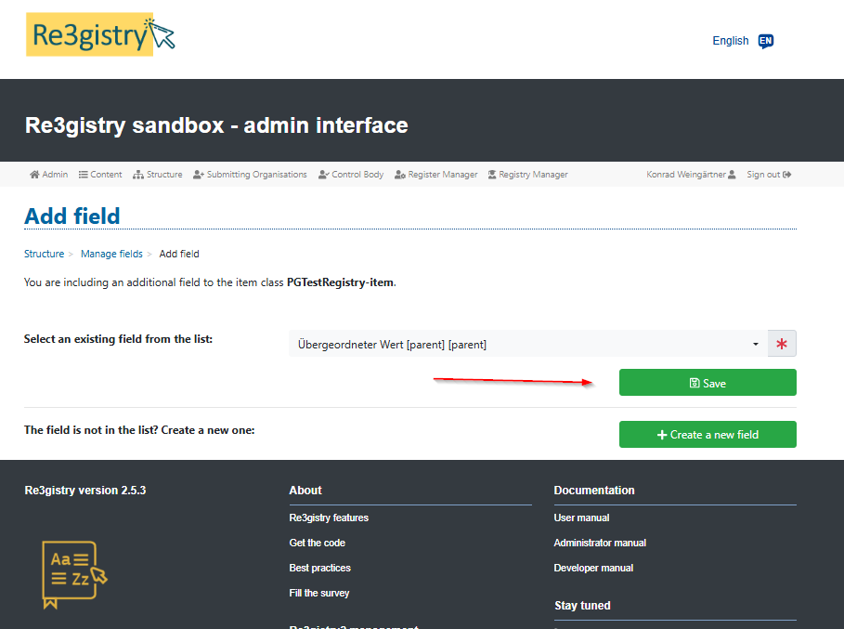
Task: Click the Re3gistry logo in header
Action: coord(100,35)
